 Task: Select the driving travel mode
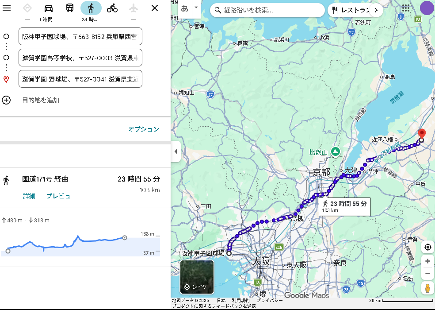point(49,8)
